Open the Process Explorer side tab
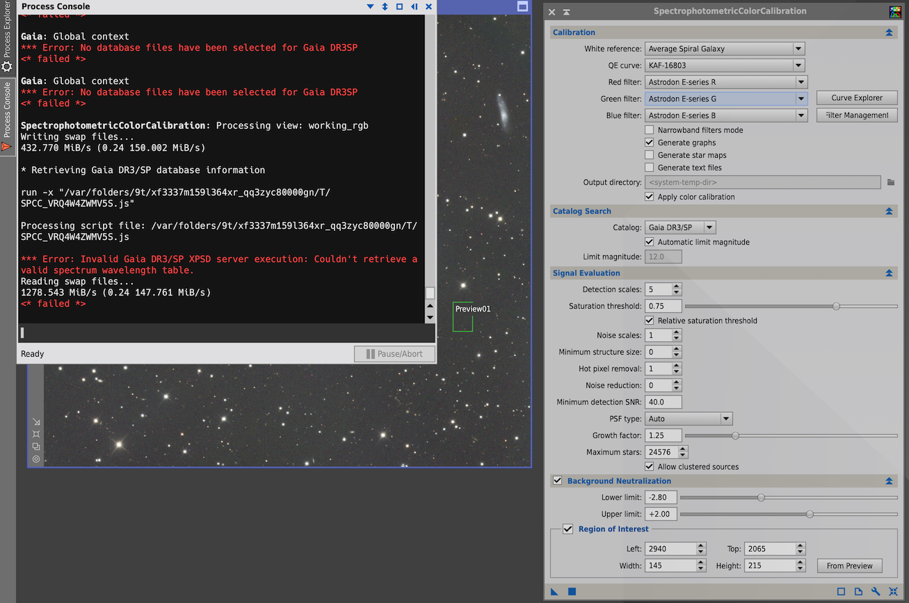Screen dimensions: 909x603 (x=7, y=36)
